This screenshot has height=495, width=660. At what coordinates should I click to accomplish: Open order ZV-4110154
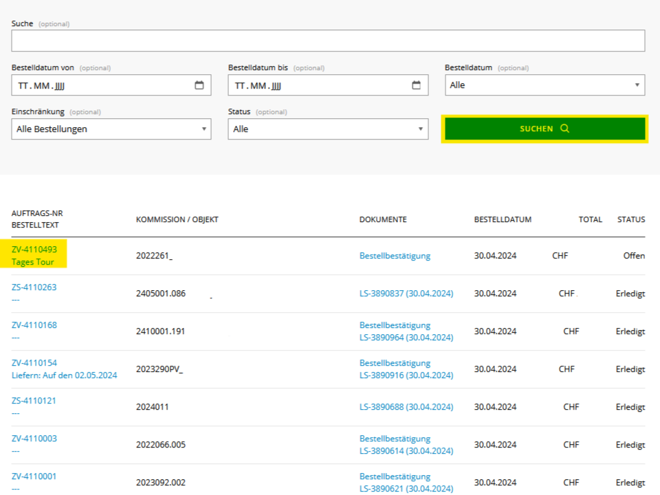tap(34, 363)
